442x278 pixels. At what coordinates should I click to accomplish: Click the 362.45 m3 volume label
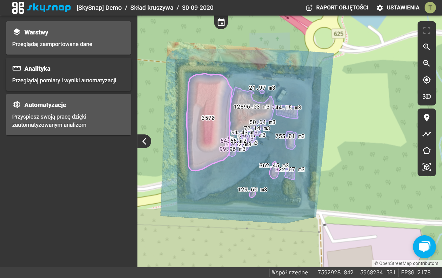tap(274, 166)
